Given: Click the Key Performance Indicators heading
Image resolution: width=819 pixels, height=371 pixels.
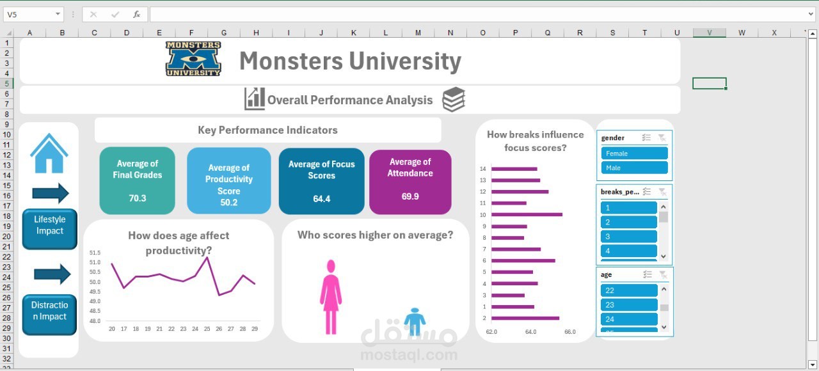Looking at the screenshot, I should click(x=267, y=130).
